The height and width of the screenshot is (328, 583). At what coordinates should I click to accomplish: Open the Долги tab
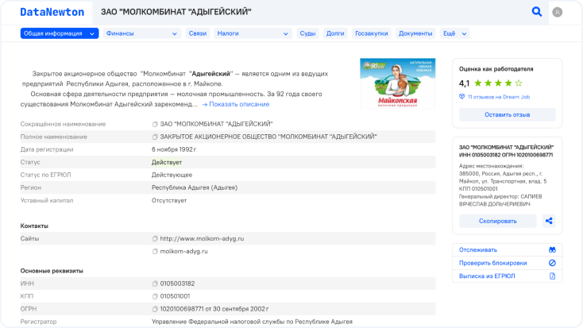click(335, 33)
